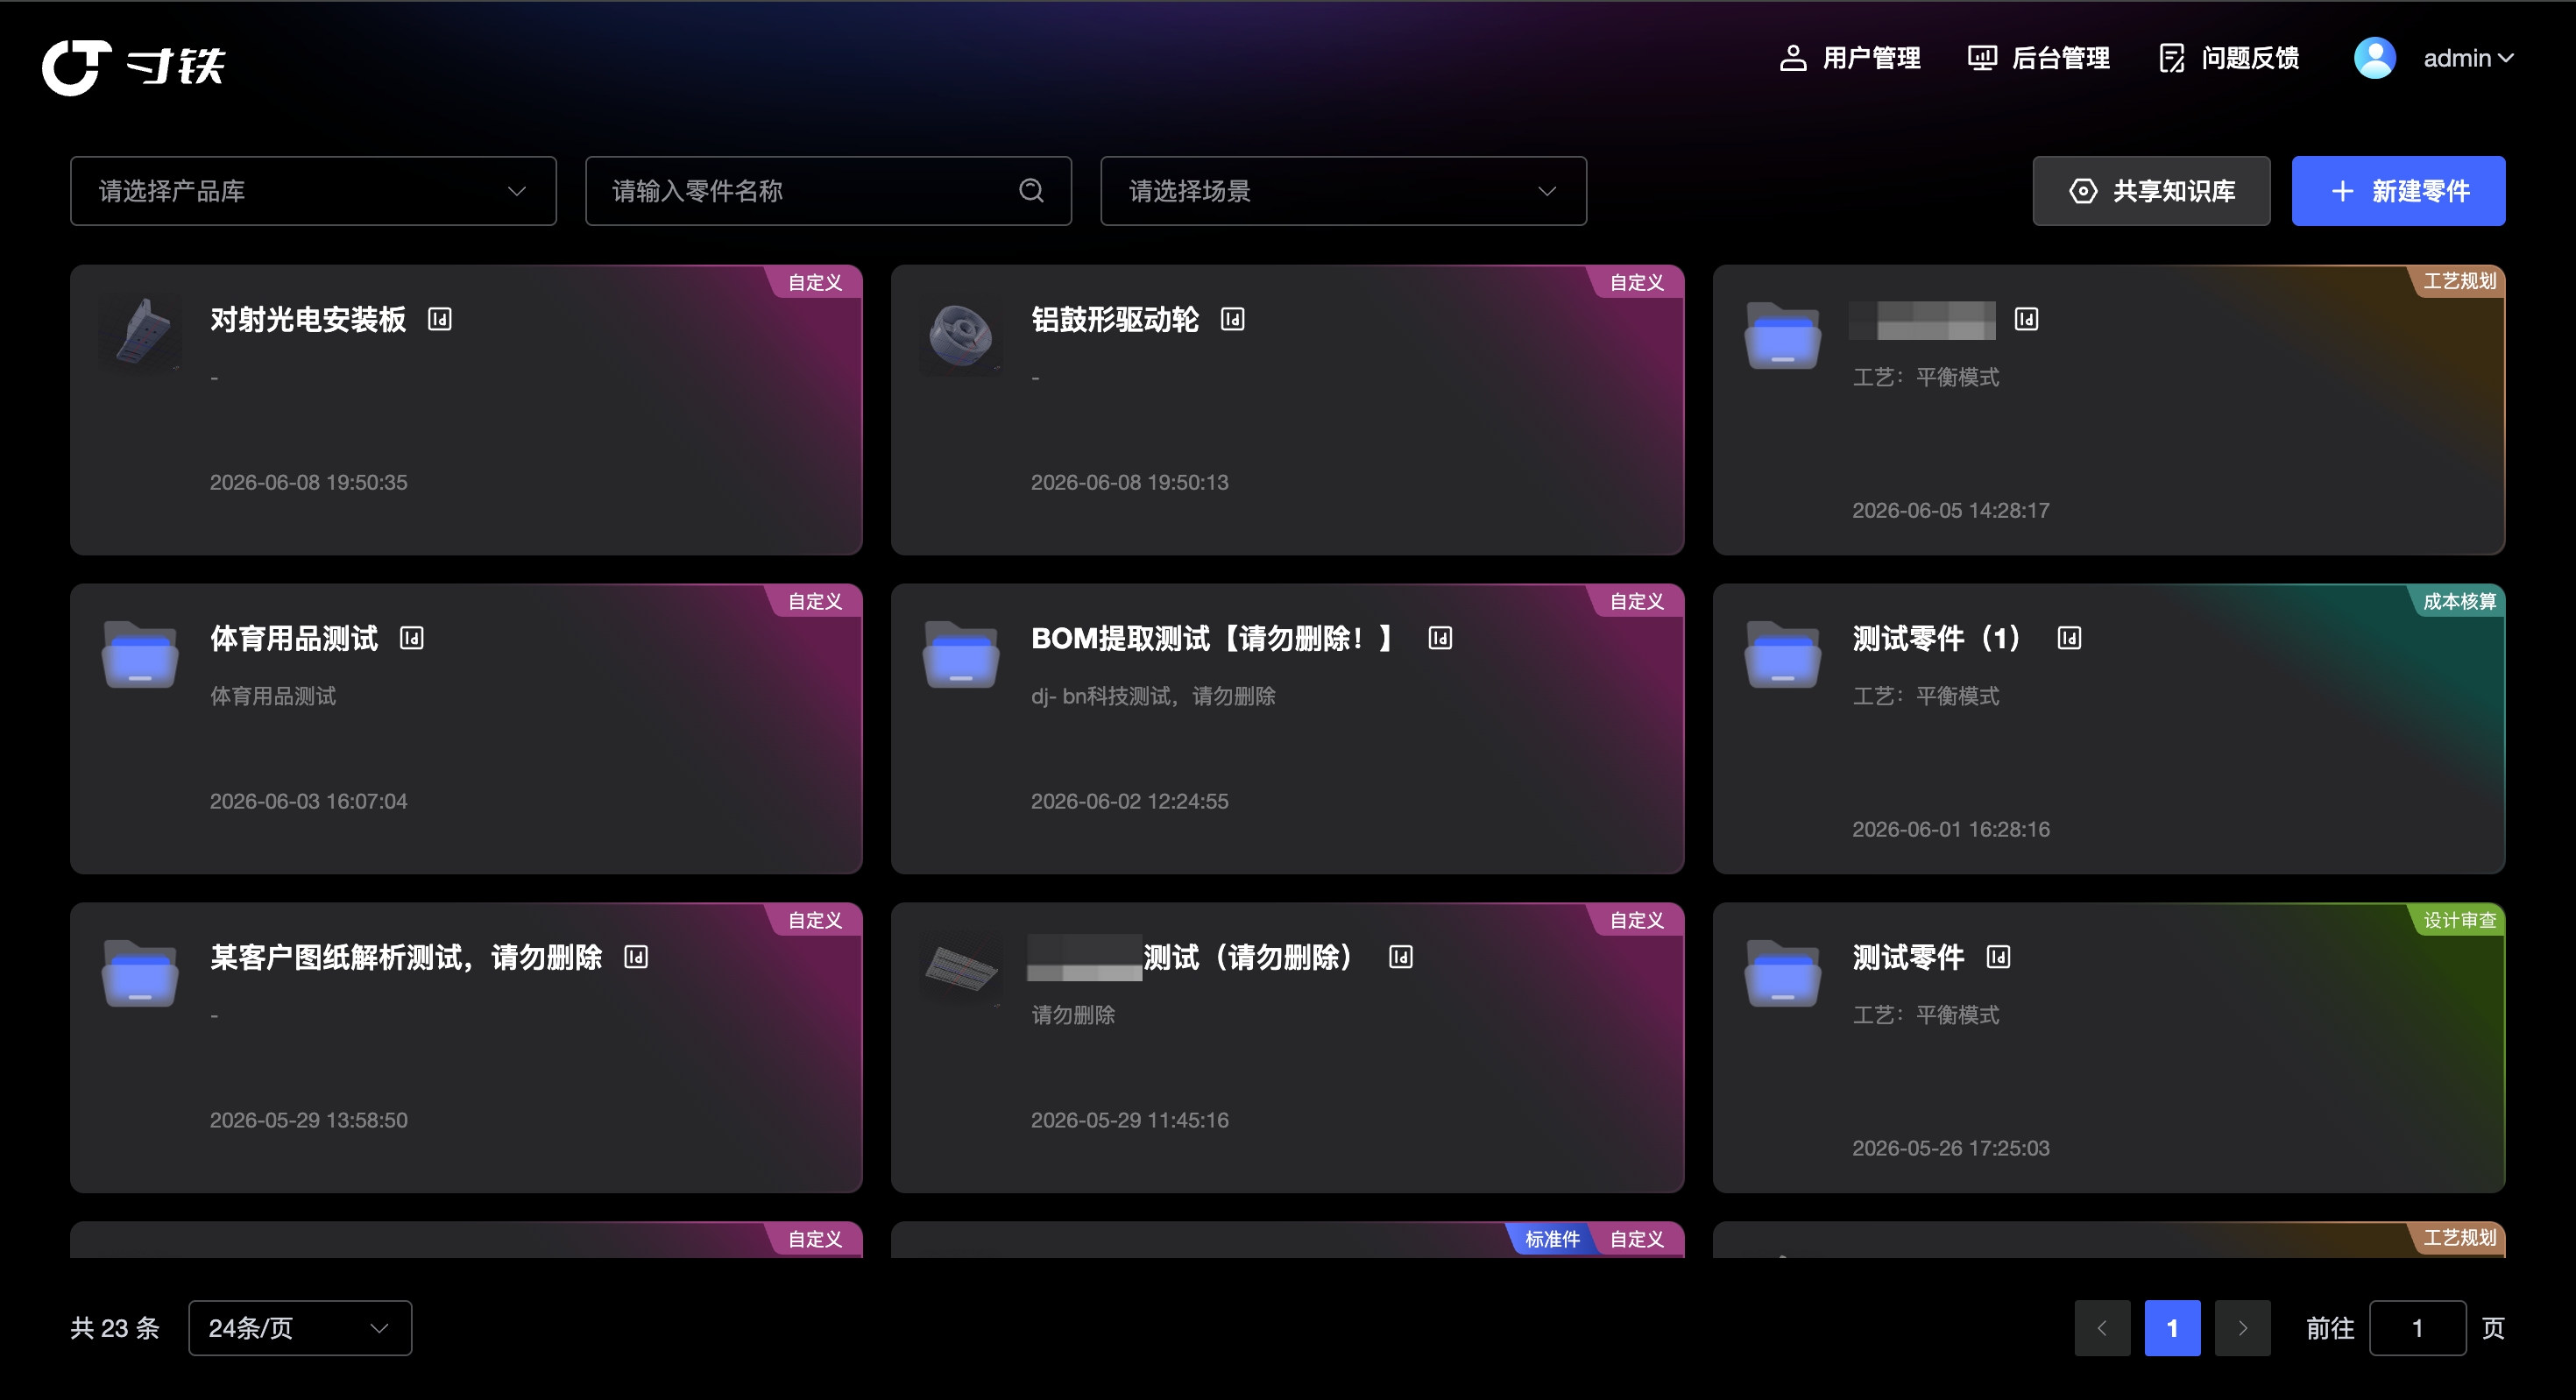The width and height of the screenshot is (2576, 1400).
Task: Open the 请选择场景 dropdown
Action: (1343, 191)
